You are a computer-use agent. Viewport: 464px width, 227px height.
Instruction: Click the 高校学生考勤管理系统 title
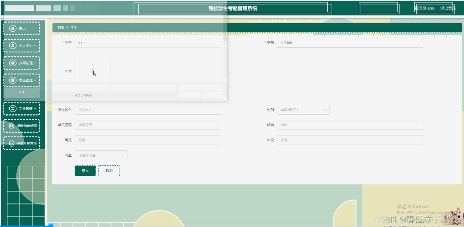(x=233, y=9)
